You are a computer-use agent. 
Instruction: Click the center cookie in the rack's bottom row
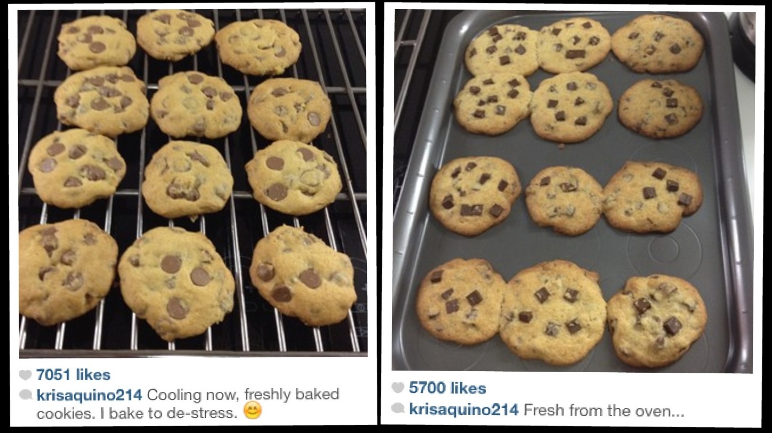pos(176,283)
